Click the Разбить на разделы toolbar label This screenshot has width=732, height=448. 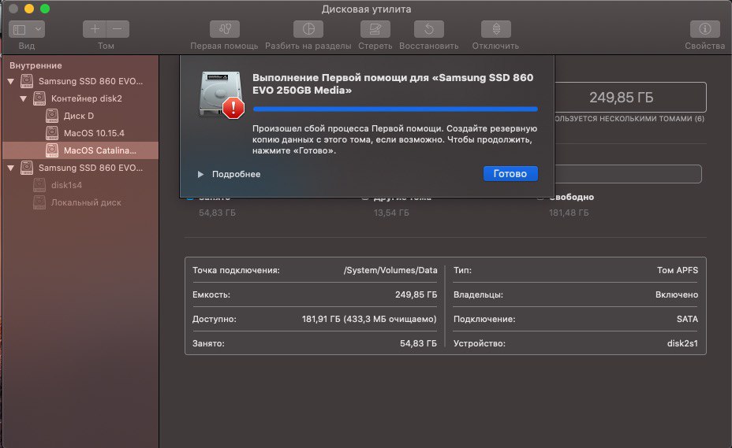coord(308,46)
